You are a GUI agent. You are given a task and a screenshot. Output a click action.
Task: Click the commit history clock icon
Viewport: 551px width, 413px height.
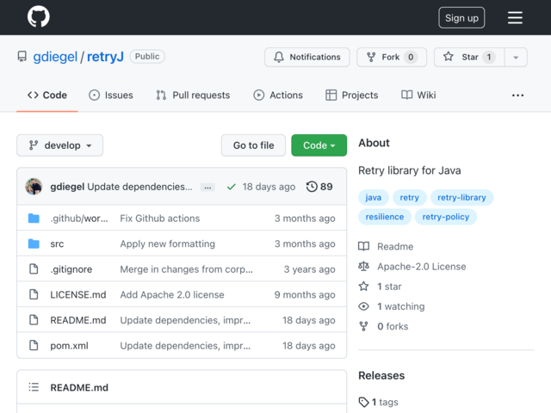(312, 187)
